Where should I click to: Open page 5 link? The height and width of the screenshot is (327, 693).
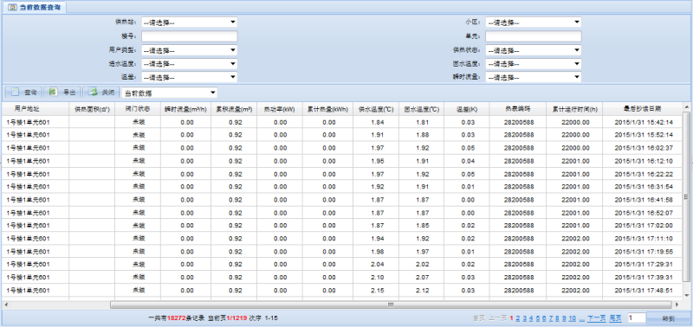538,317
